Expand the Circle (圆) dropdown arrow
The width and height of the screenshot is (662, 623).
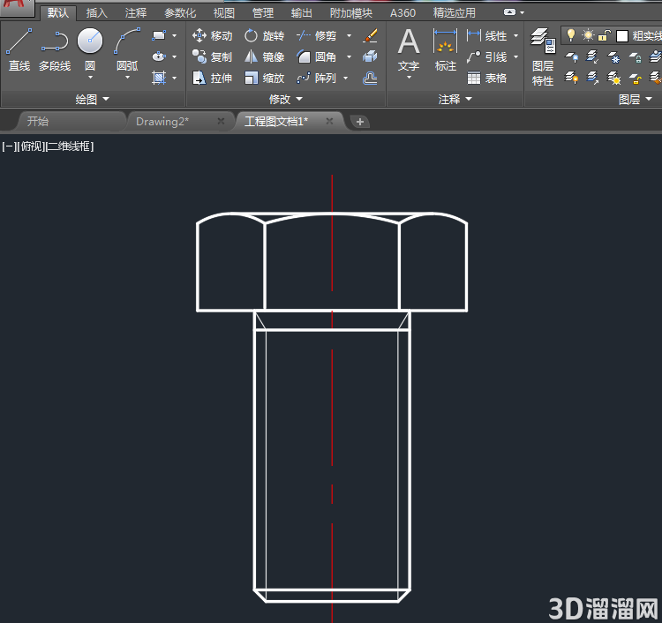pyautogui.click(x=90, y=78)
